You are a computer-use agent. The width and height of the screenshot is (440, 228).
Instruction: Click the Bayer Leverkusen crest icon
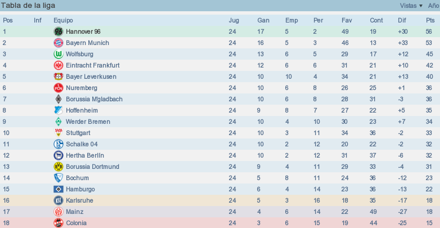click(x=59, y=77)
